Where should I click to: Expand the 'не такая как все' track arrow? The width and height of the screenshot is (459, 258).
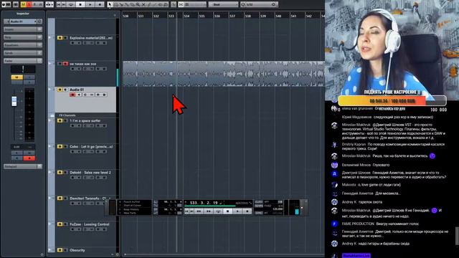coord(49,63)
